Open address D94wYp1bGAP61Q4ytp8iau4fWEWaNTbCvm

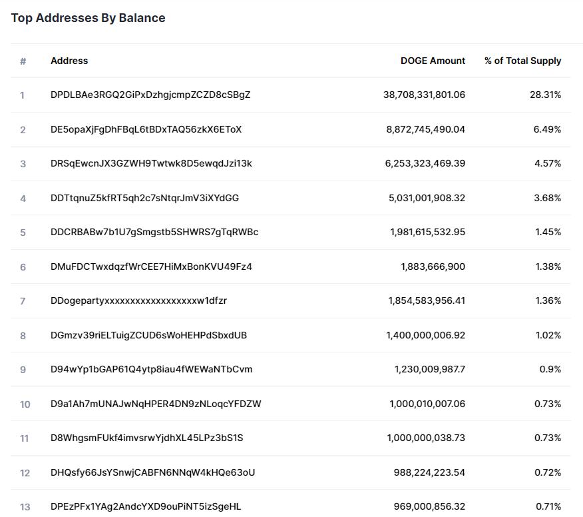(151, 369)
